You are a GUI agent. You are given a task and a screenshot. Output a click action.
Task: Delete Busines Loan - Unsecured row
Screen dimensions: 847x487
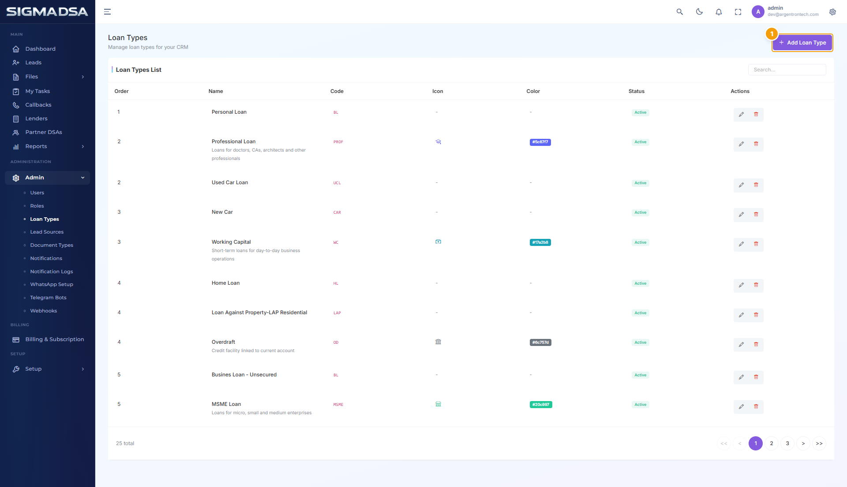[x=756, y=377]
